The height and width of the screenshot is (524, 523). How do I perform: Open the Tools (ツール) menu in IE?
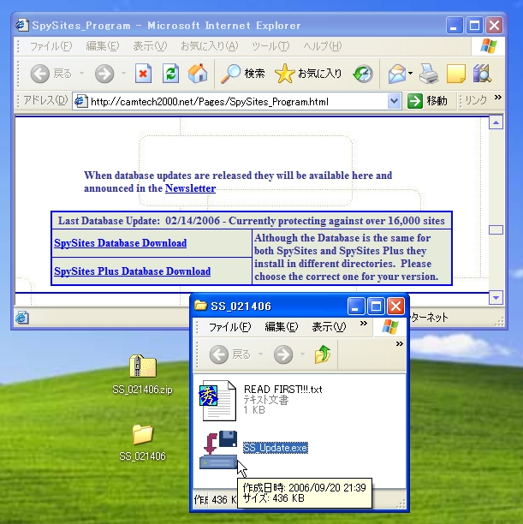[270, 46]
